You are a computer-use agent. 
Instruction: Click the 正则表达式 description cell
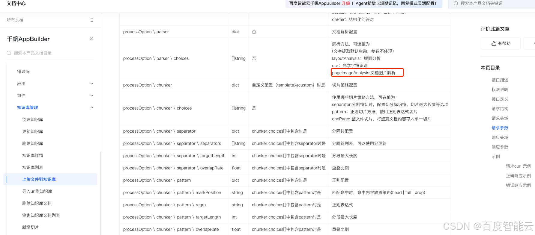pos(390,205)
